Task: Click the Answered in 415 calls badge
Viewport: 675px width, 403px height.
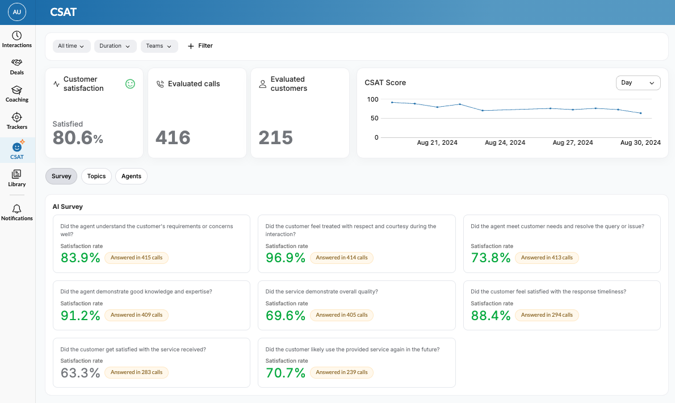Action: click(136, 258)
